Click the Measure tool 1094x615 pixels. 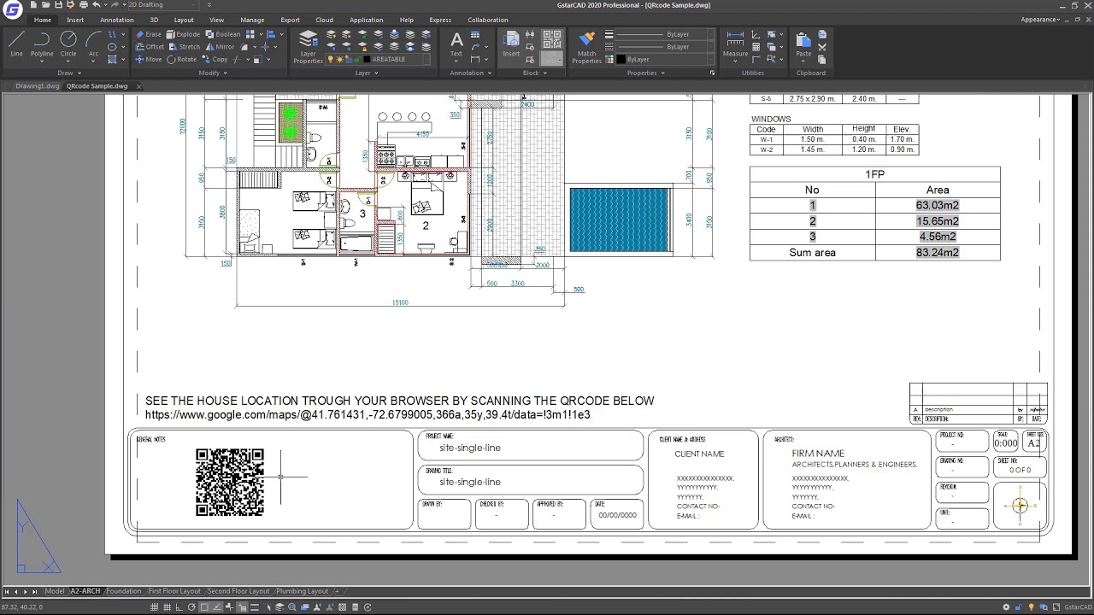coord(735,44)
